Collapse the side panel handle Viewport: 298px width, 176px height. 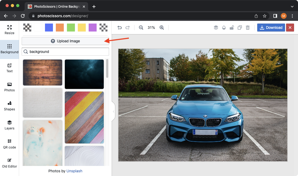(114, 111)
